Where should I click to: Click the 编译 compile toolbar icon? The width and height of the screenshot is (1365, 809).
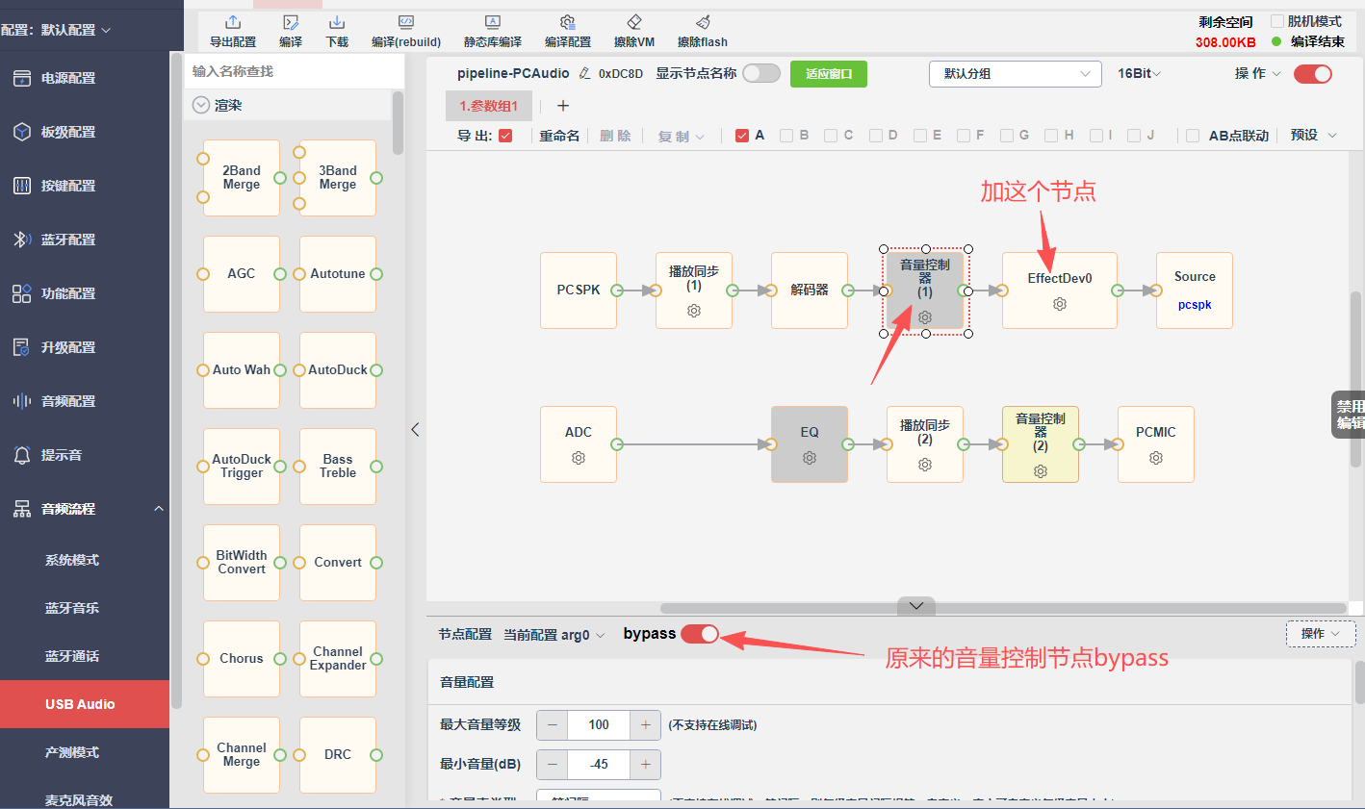[x=291, y=22]
